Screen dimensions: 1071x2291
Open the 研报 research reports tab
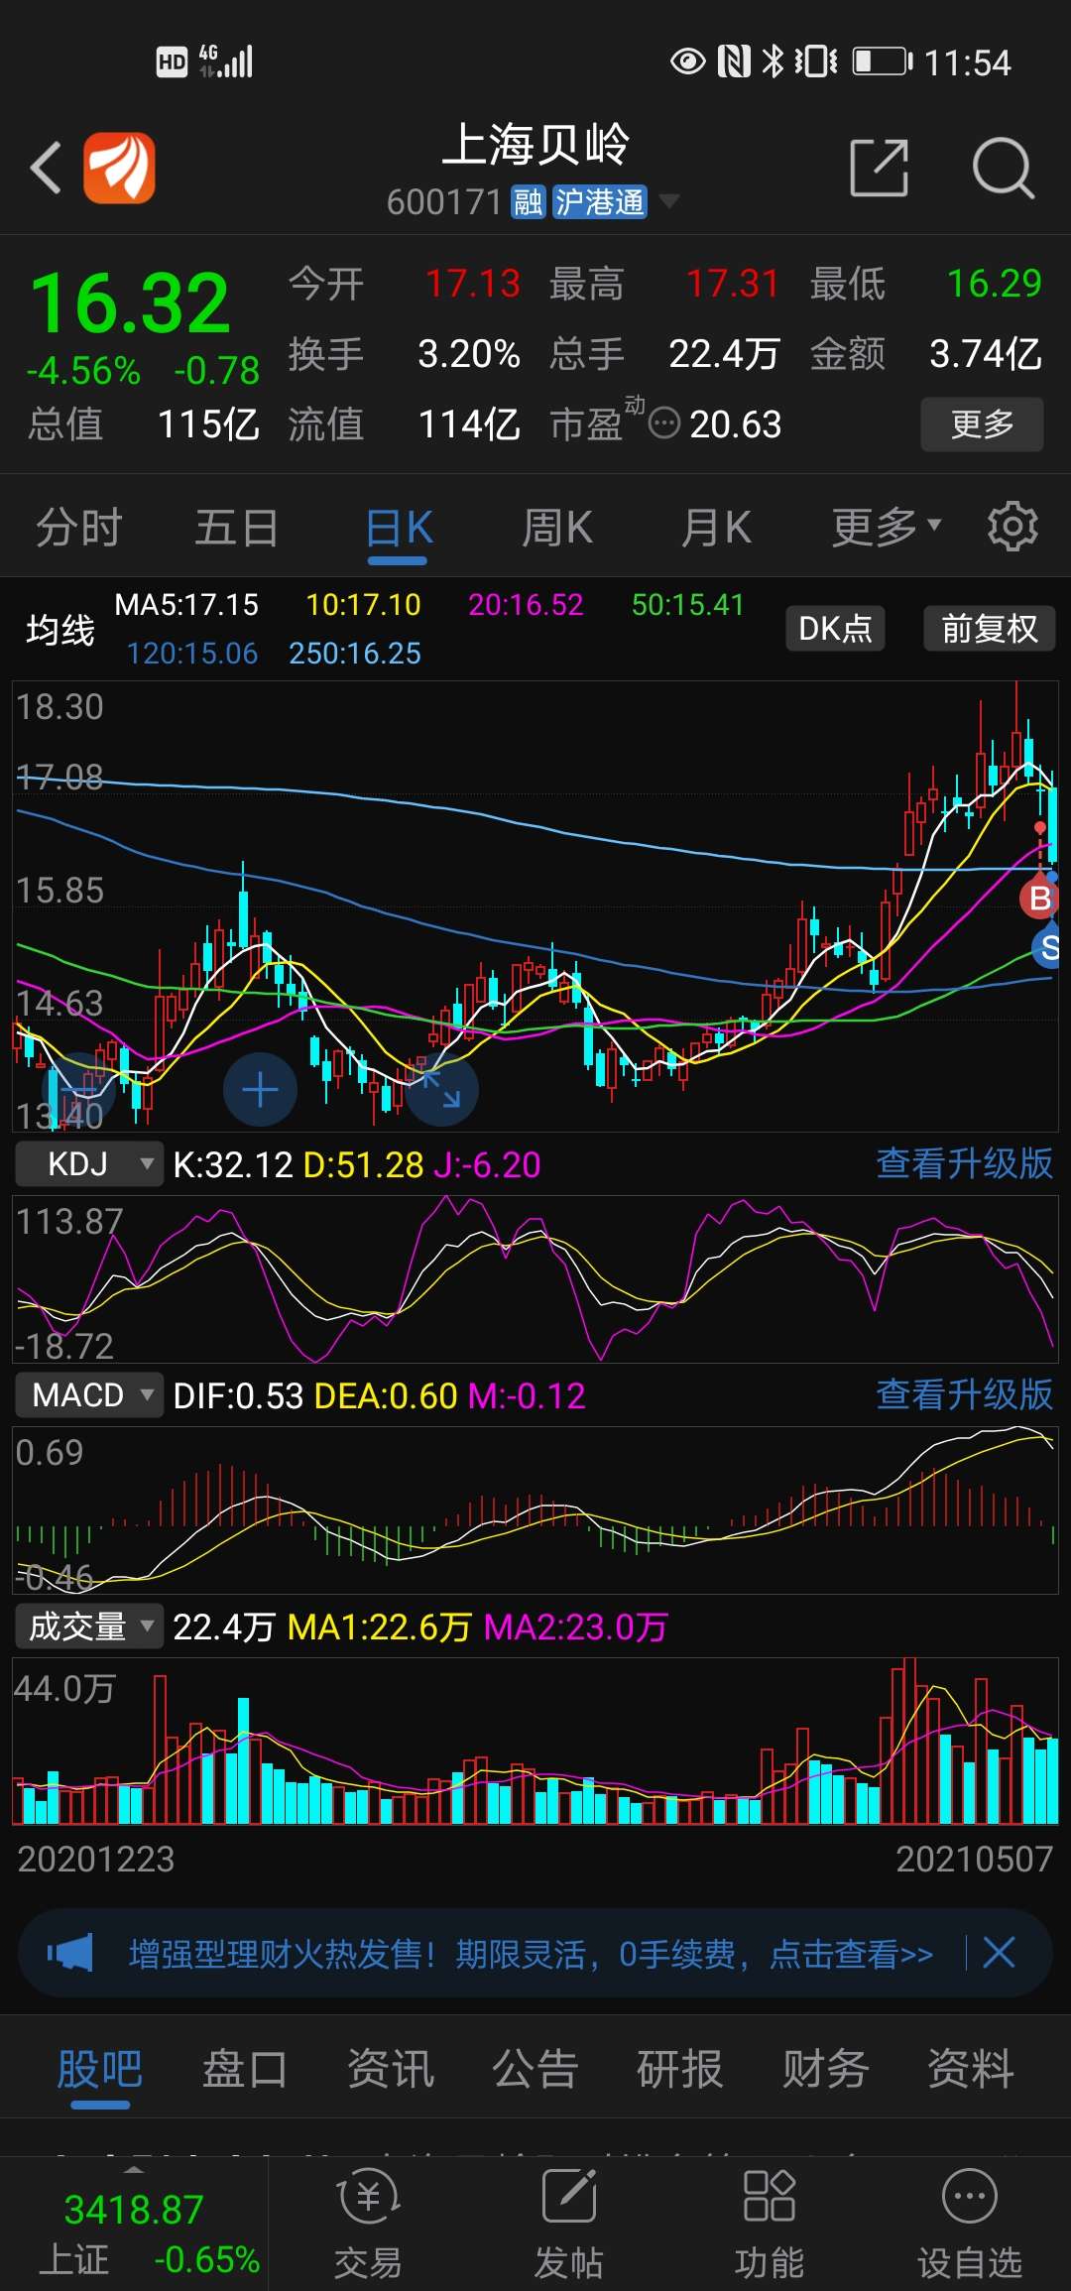pos(680,2069)
